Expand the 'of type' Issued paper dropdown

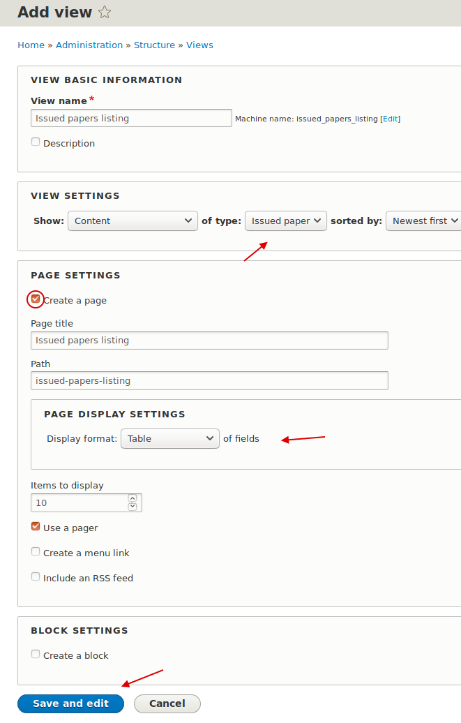(285, 221)
